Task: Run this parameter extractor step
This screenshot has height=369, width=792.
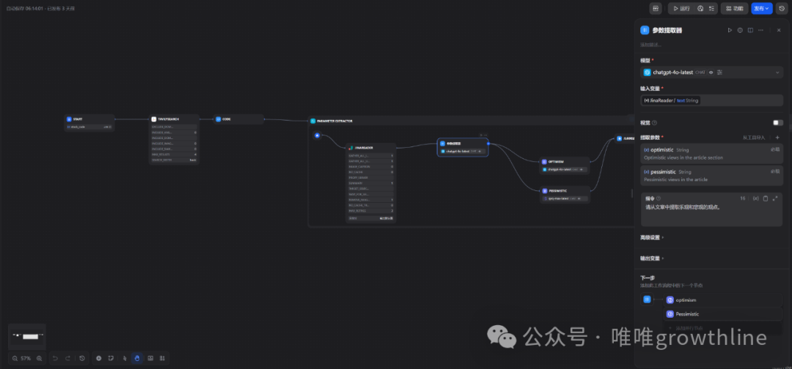Action: click(x=730, y=30)
